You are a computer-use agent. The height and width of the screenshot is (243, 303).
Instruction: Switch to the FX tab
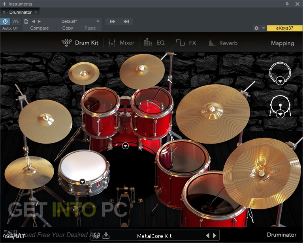pyautogui.click(x=186, y=43)
